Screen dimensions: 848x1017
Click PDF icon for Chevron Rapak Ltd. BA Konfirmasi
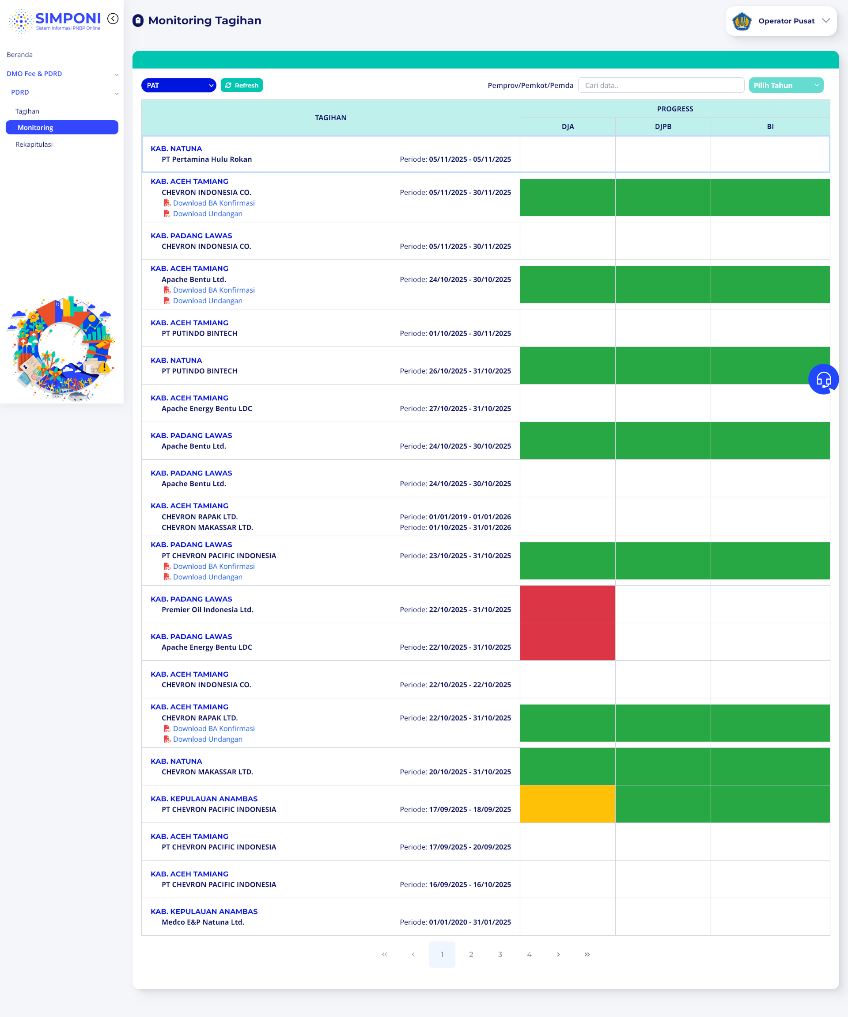point(167,728)
